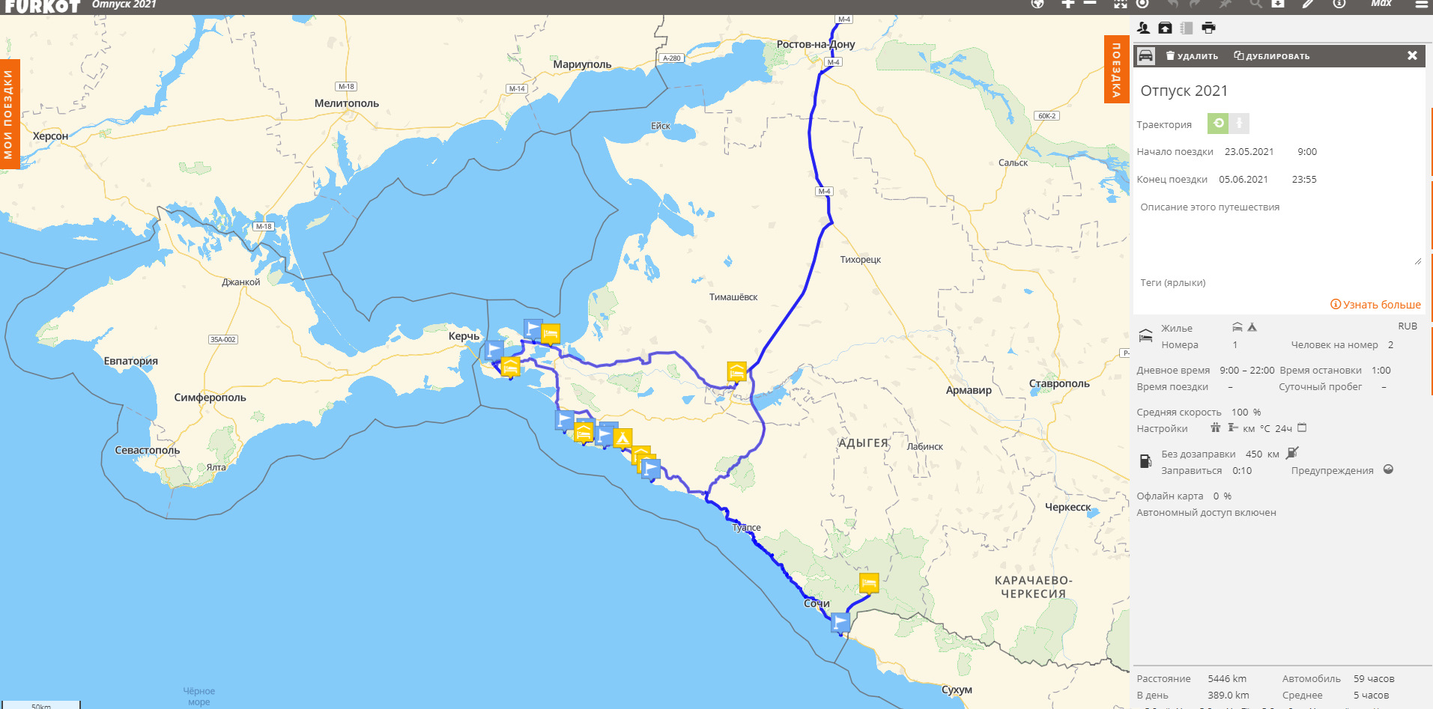Screen dimensions: 1433x709
Task: Click the pin icon in top bar
Action: (x=1226, y=3)
